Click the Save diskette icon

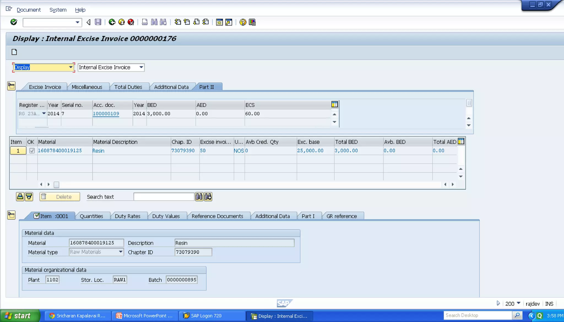click(x=98, y=22)
